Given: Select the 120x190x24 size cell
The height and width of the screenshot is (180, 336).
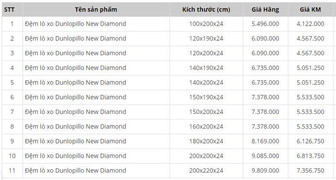Looking at the screenshot, I should [x=206, y=38].
